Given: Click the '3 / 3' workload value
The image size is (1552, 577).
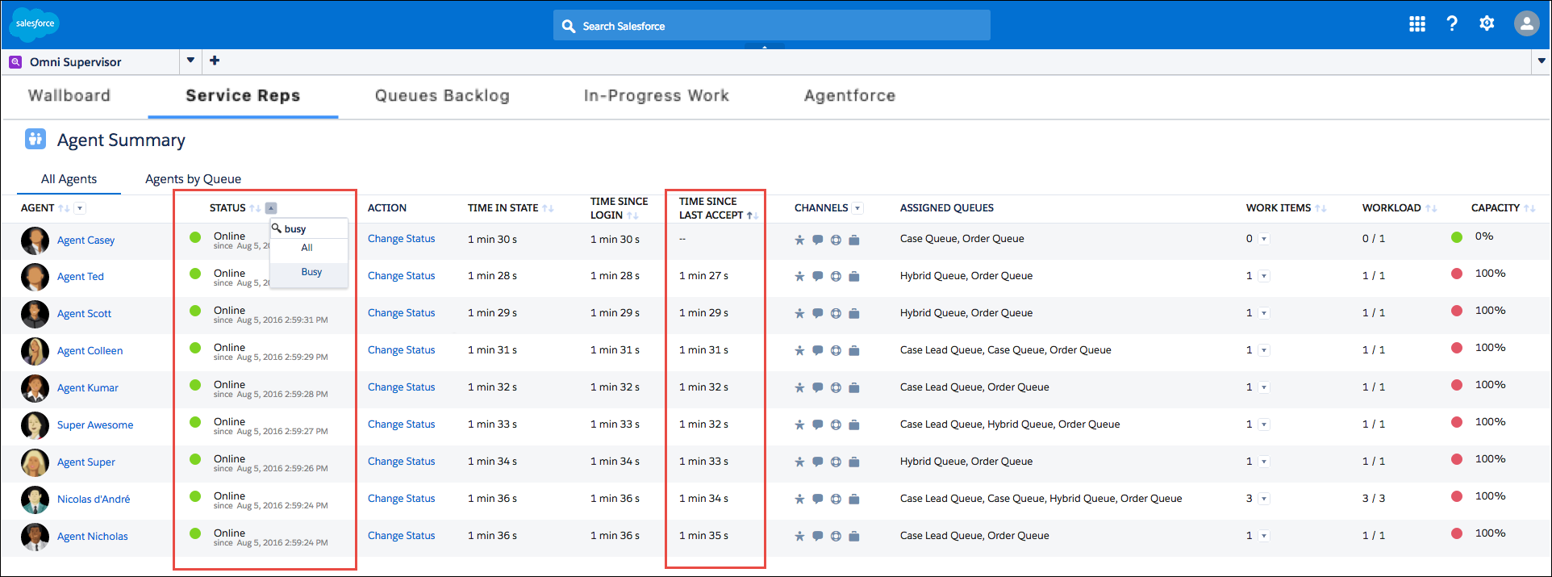Looking at the screenshot, I should point(1374,499).
